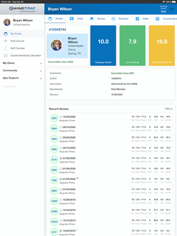The width and height of the screenshot is (177, 236).
Task: Click the 81T score badge
Action: point(54,232)
